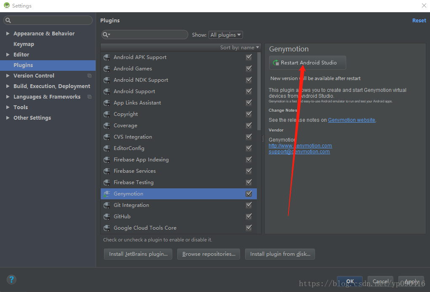This screenshot has width=430, height=292.
Task: Select the EditorConfig plugin row
Action: pyautogui.click(x=179, y=148)
